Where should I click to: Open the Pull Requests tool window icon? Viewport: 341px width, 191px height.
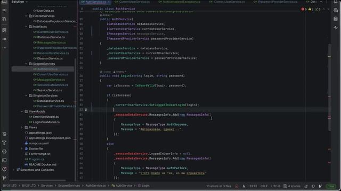4,19
